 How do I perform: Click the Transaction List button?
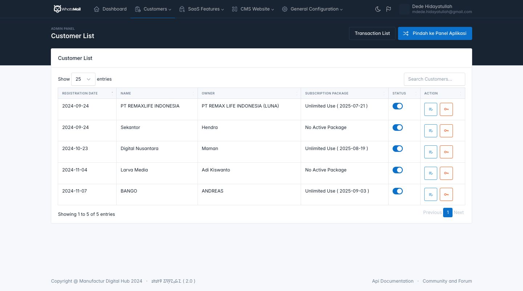pos(372,33)
